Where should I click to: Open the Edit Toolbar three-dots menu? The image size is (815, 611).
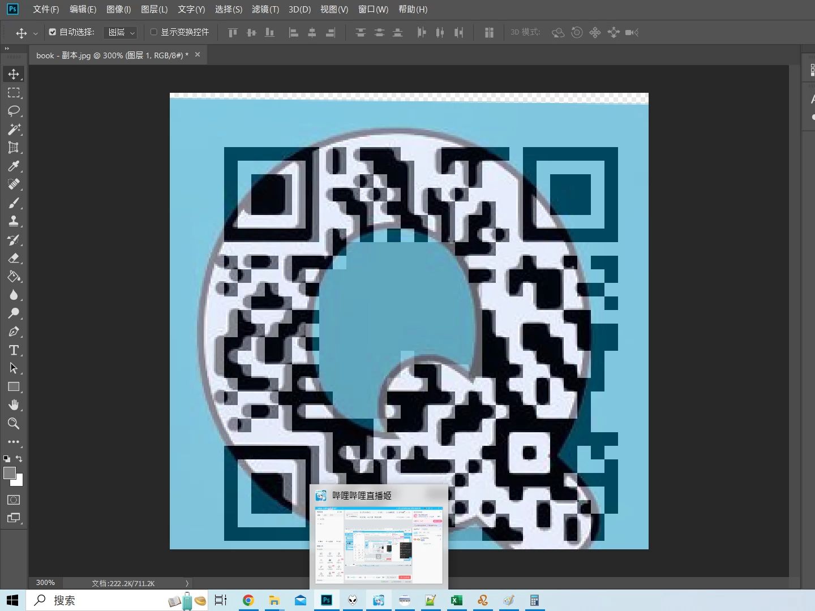click(14, 442)
